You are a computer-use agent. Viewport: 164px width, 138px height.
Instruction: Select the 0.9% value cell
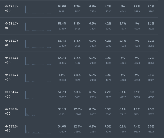93,126
